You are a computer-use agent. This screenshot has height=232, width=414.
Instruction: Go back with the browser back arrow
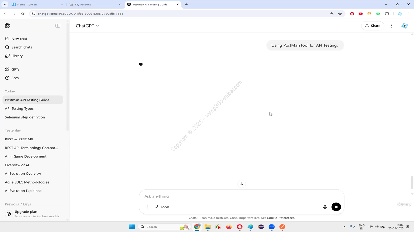pyautogui.click(x=5, y=14)
